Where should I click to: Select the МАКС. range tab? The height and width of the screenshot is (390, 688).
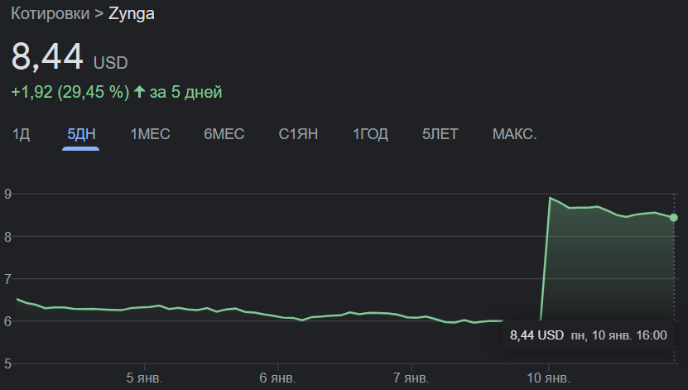pyautogui.click(x=514, y=134)
